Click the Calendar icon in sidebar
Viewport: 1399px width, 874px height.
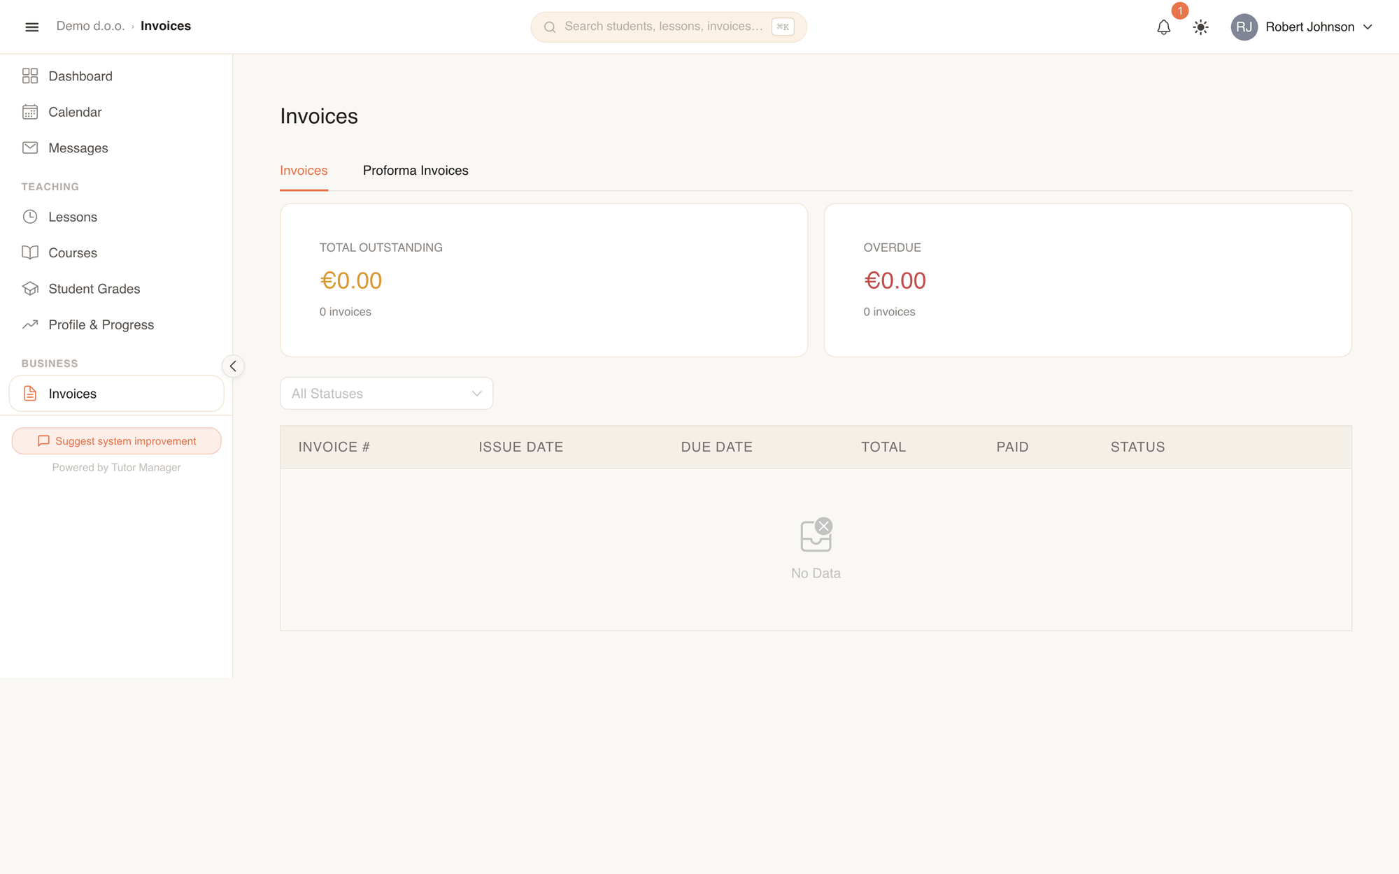(x=30, y=112)
